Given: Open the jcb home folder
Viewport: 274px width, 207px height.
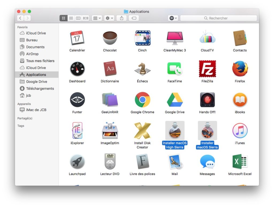Looking at the screenshot, I should [37, 95].
